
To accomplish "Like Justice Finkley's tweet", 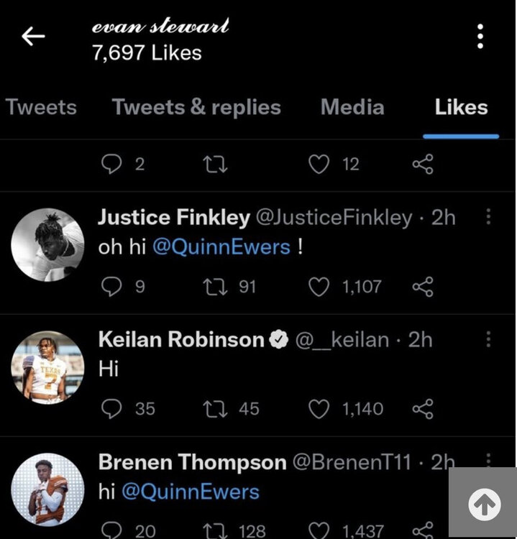I will (319, 287).
